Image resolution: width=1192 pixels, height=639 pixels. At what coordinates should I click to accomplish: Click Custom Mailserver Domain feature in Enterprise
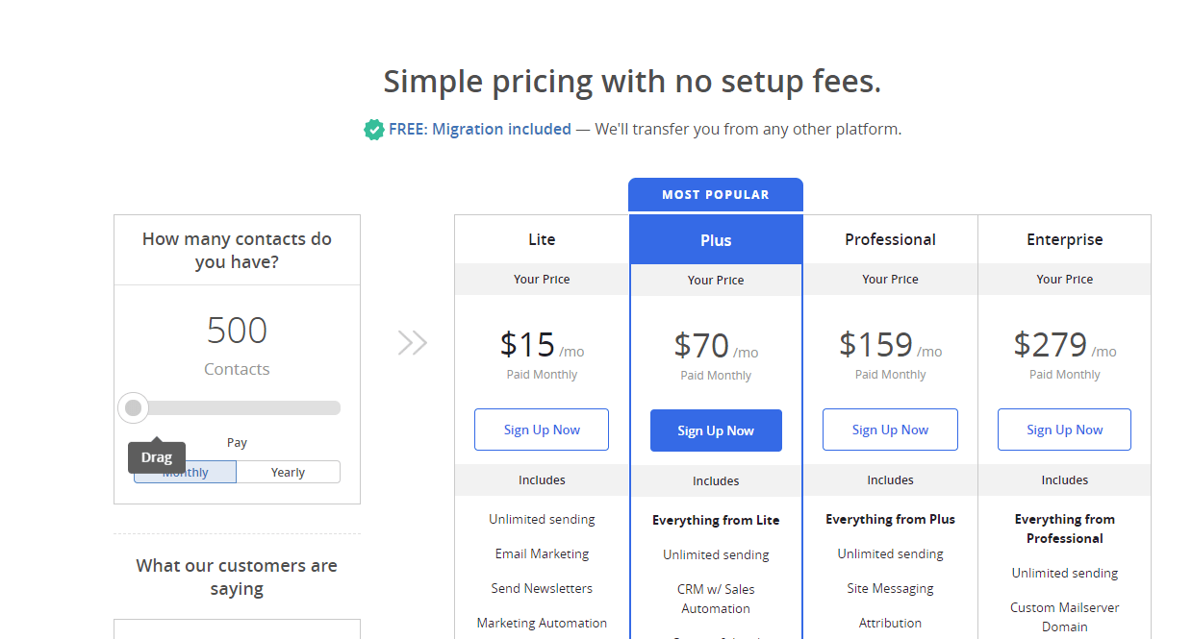[x=1064, y=617]
